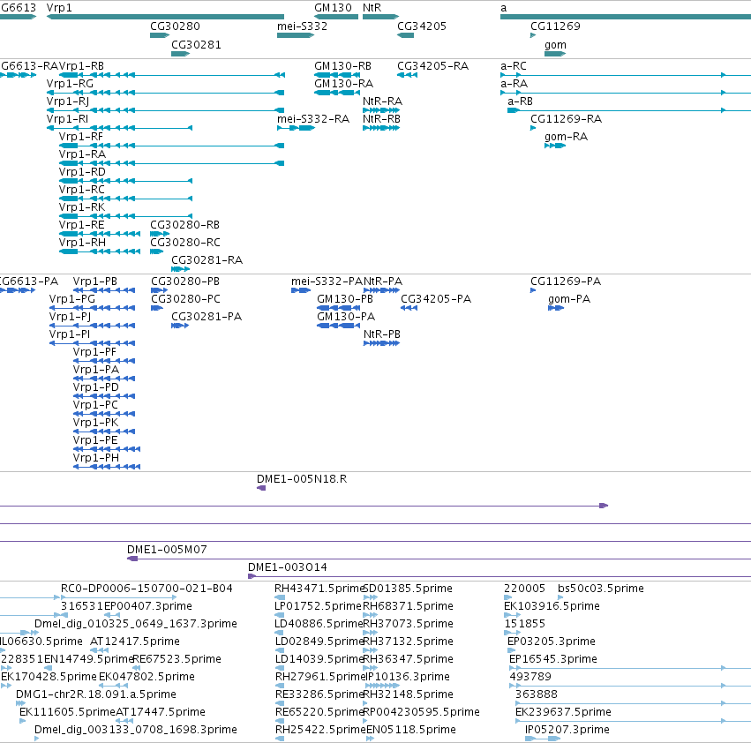Select the Vrp1-RH transcript label

tap(82, 244)
